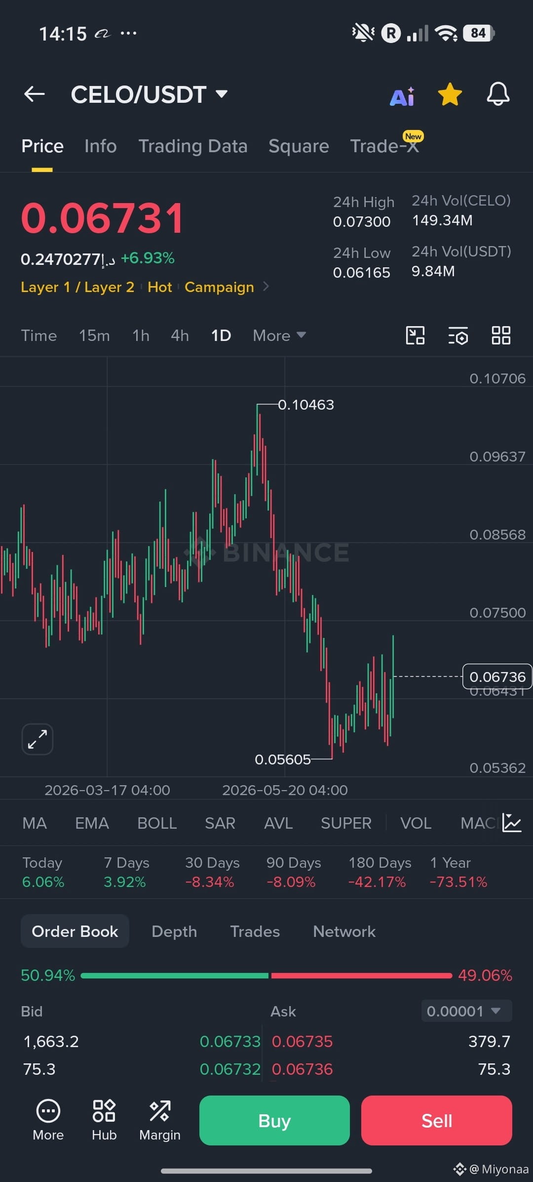The image size is (533, 1182).
Task: Toggle the EMA indicator
Action: coord(92,823)
